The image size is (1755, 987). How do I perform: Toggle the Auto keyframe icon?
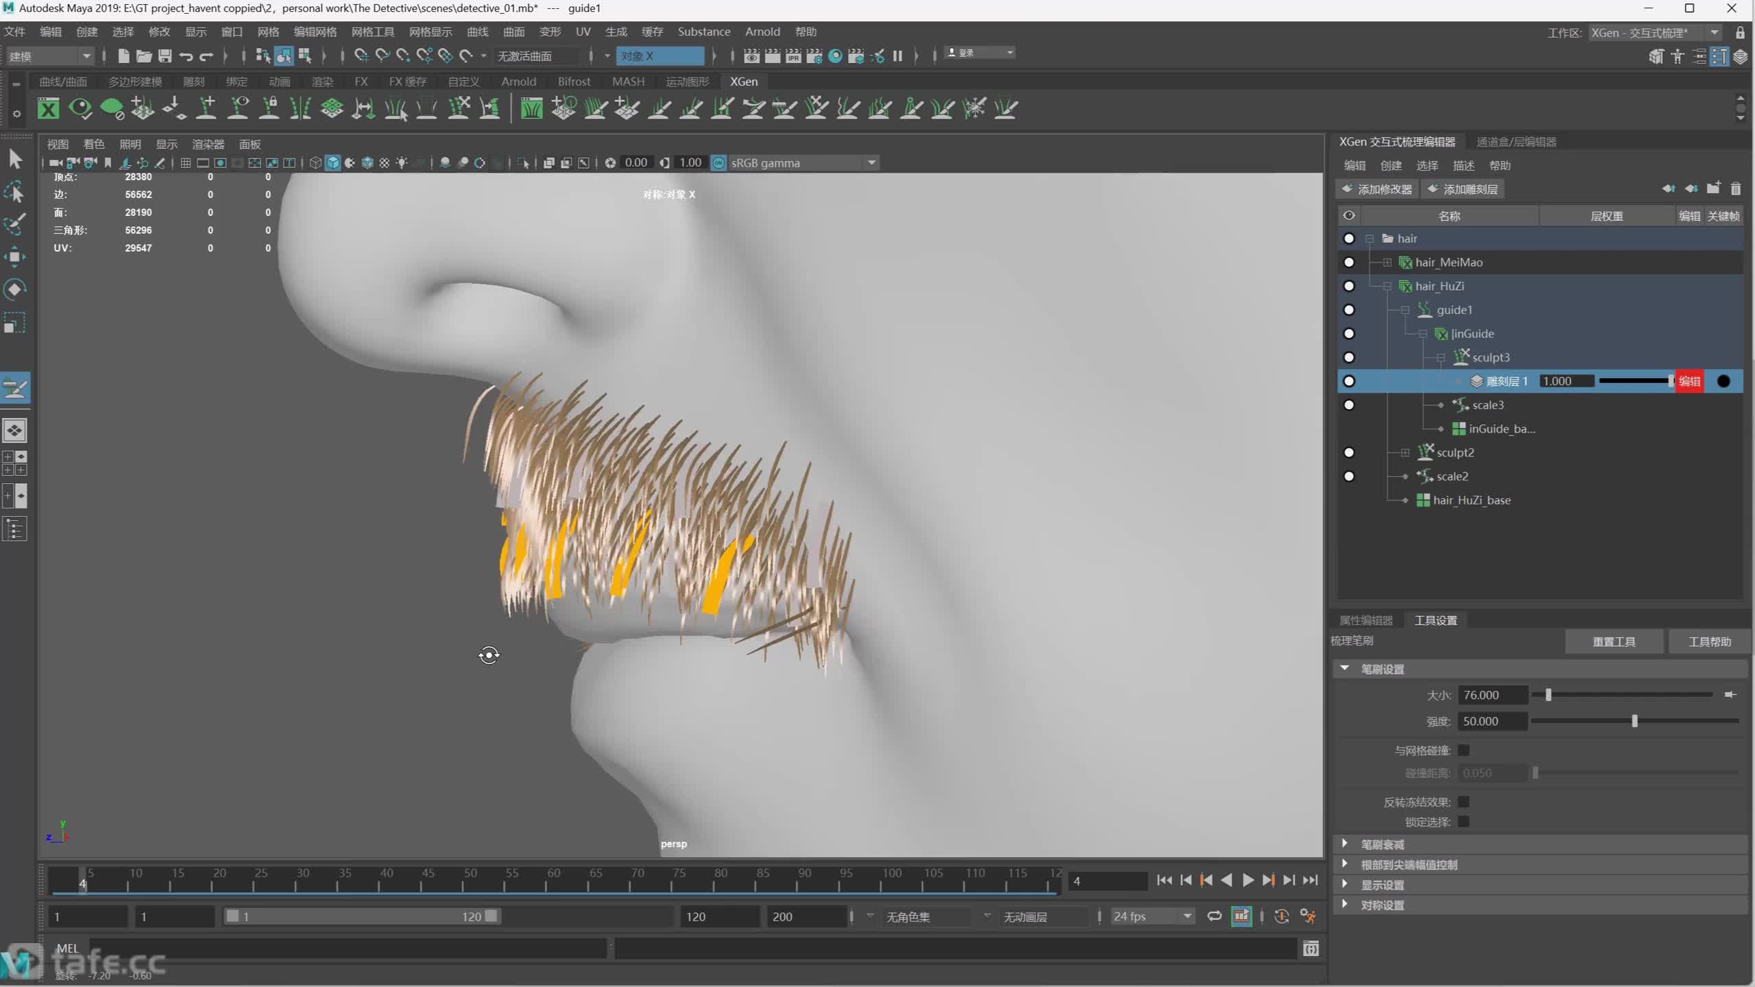coord(1281,916)
